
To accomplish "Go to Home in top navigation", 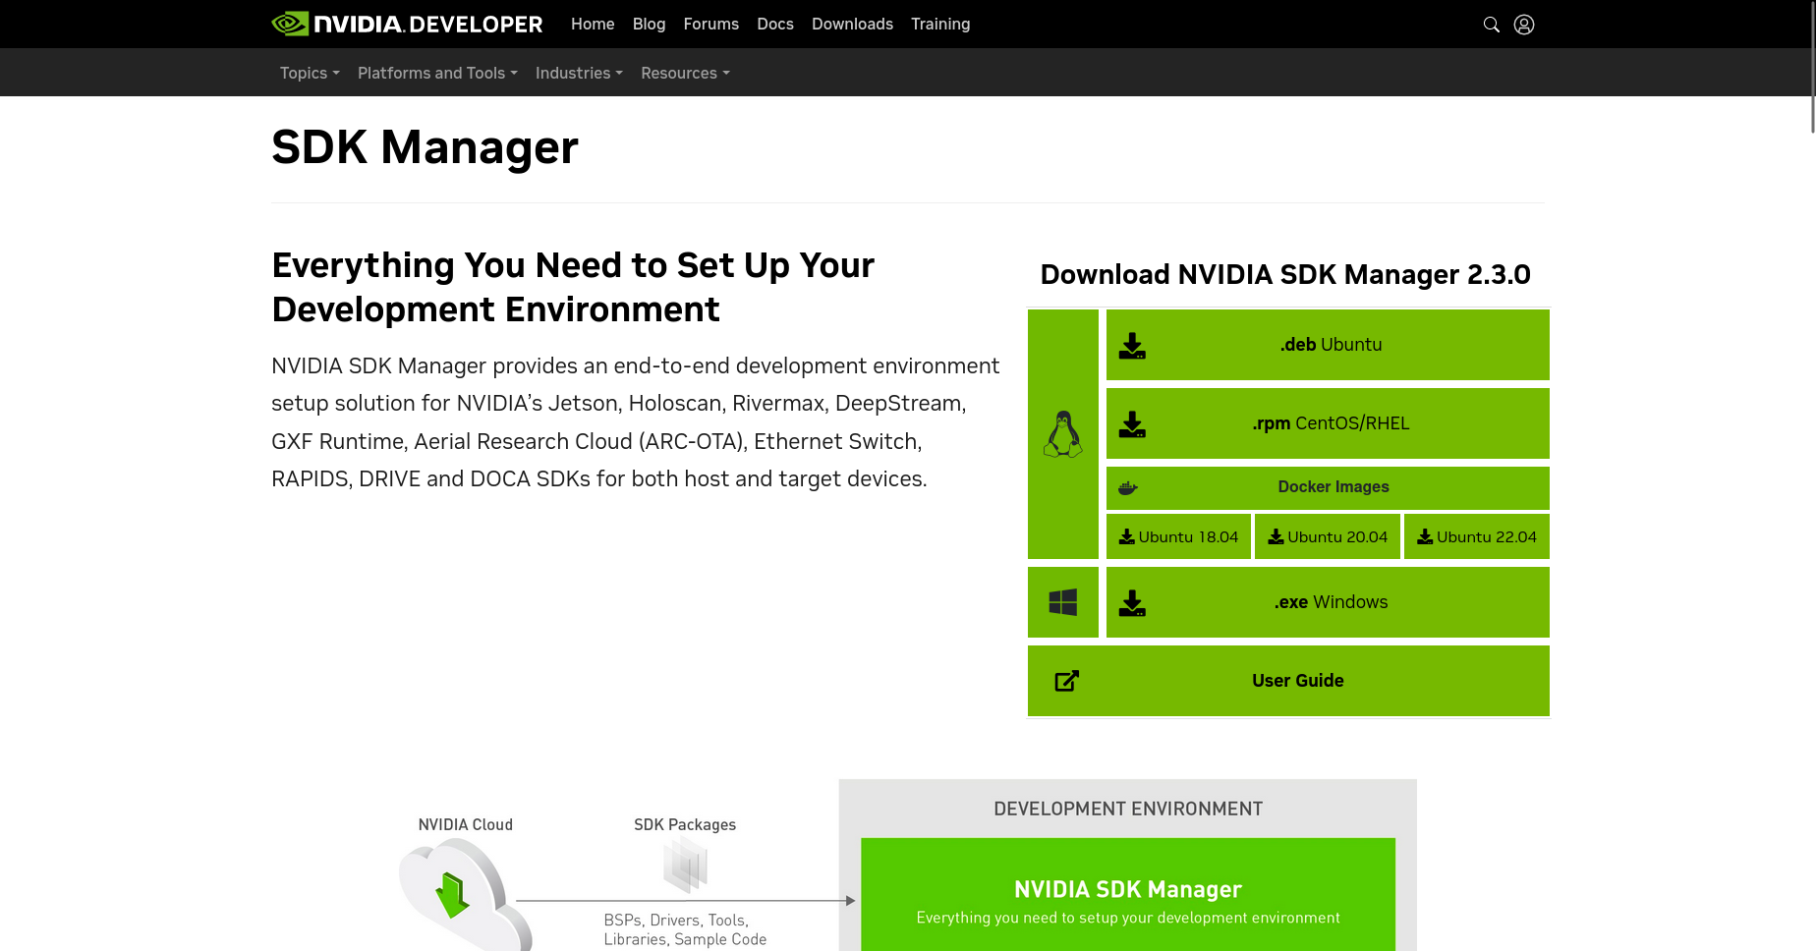I will (x=593, y=24).
